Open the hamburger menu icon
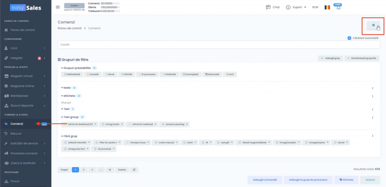 click(x=58, y=7)
